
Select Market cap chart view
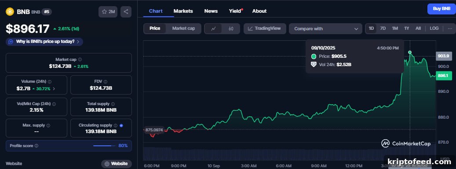(x=183, y=28)
